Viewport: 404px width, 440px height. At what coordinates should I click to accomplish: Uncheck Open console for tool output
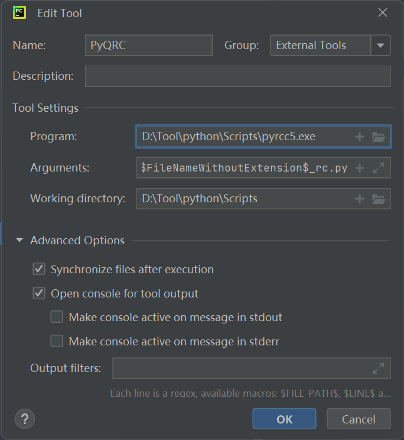pyautogui.click(x=39, y=293)
